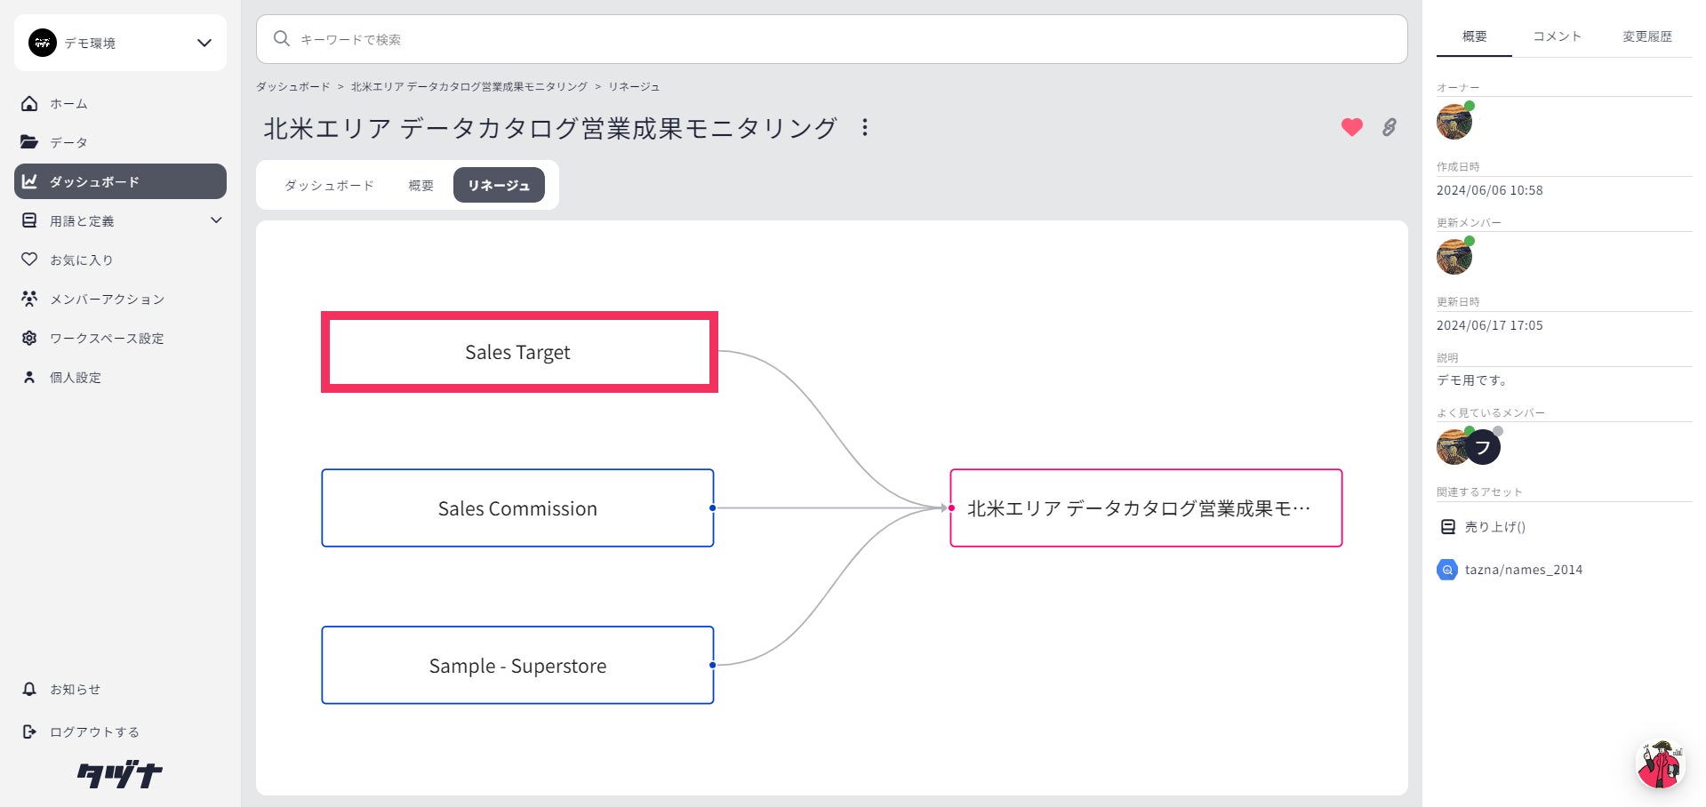Screen dimensions: 1706x807
Task: Open the mascot chat helper icon
Action: pyautogui.click(x=1659, y=764)
